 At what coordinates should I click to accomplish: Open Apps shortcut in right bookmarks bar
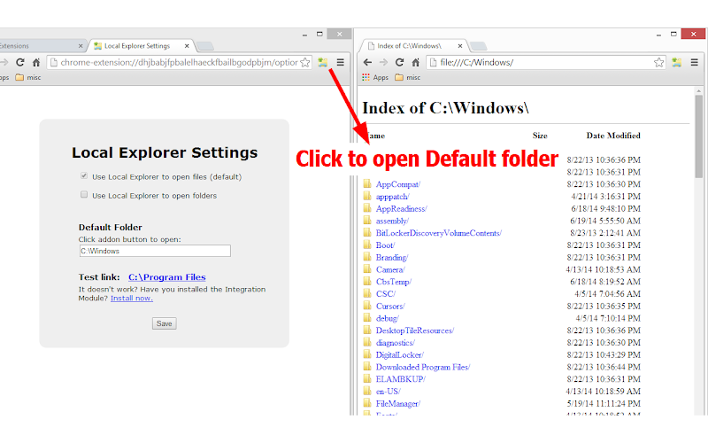point(374,77)
